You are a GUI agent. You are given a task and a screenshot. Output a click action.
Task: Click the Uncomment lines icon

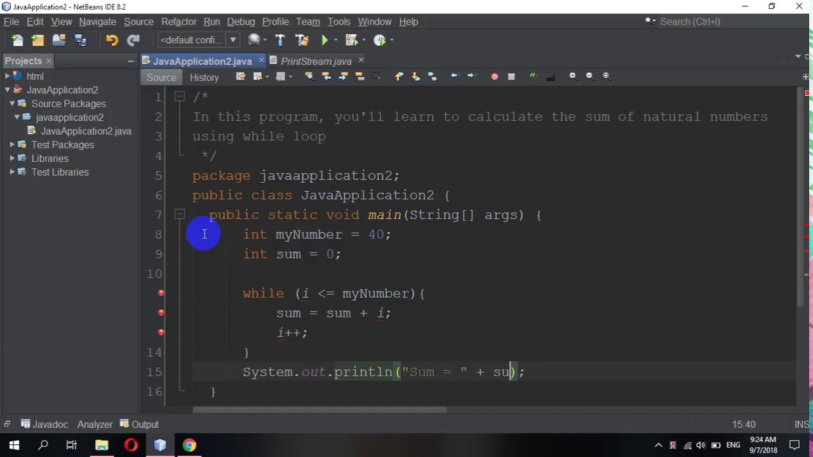point(551,77)
